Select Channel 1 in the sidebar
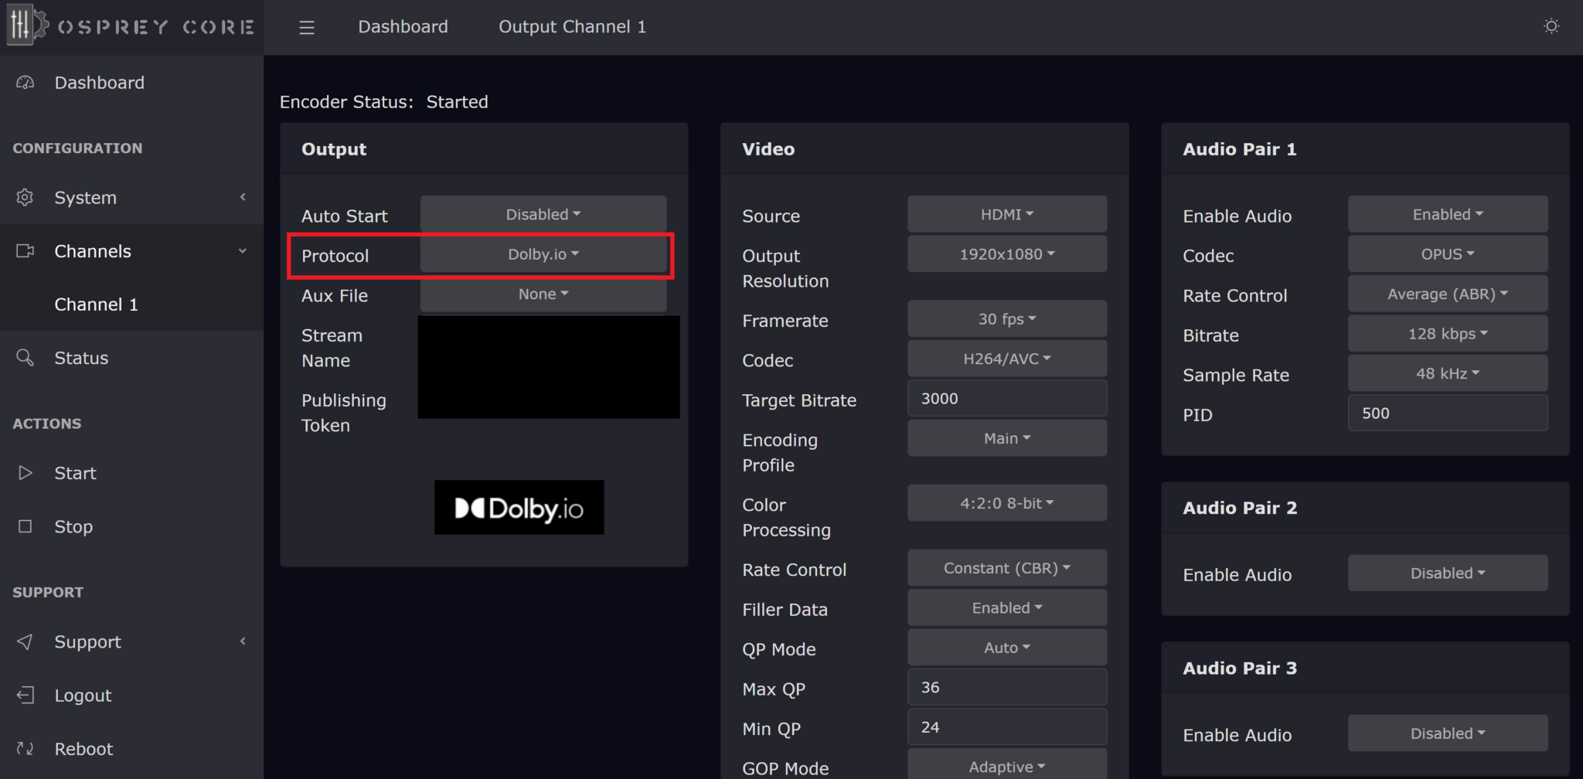 (96, 304)
